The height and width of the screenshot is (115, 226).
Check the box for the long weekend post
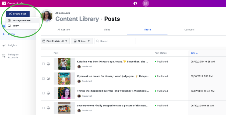tap(43, 93)
